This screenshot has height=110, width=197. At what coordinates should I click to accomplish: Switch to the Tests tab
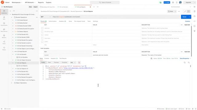coord(89,21)
